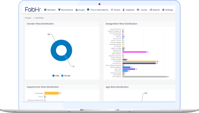Click the Hardware Engineer label

115,44
